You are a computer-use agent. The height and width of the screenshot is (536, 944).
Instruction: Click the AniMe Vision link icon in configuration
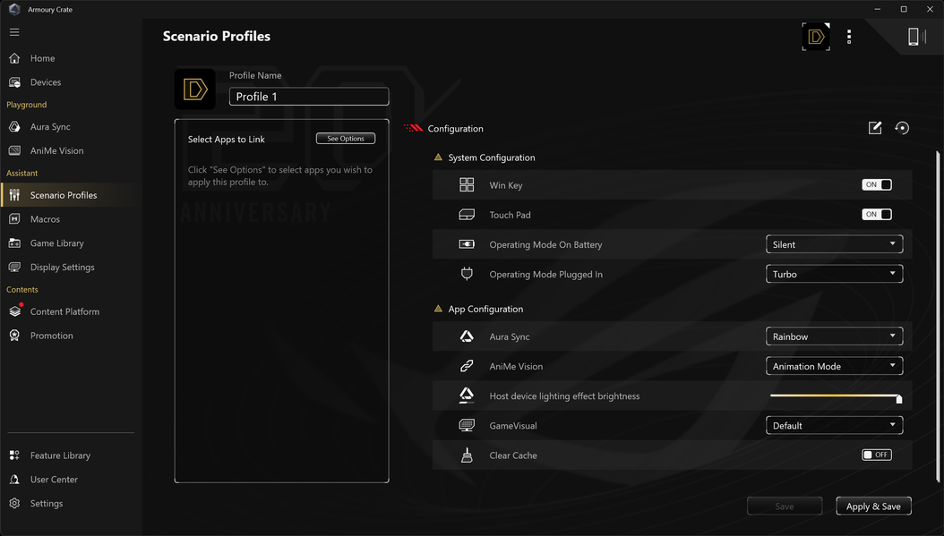[x=467, y=366]
